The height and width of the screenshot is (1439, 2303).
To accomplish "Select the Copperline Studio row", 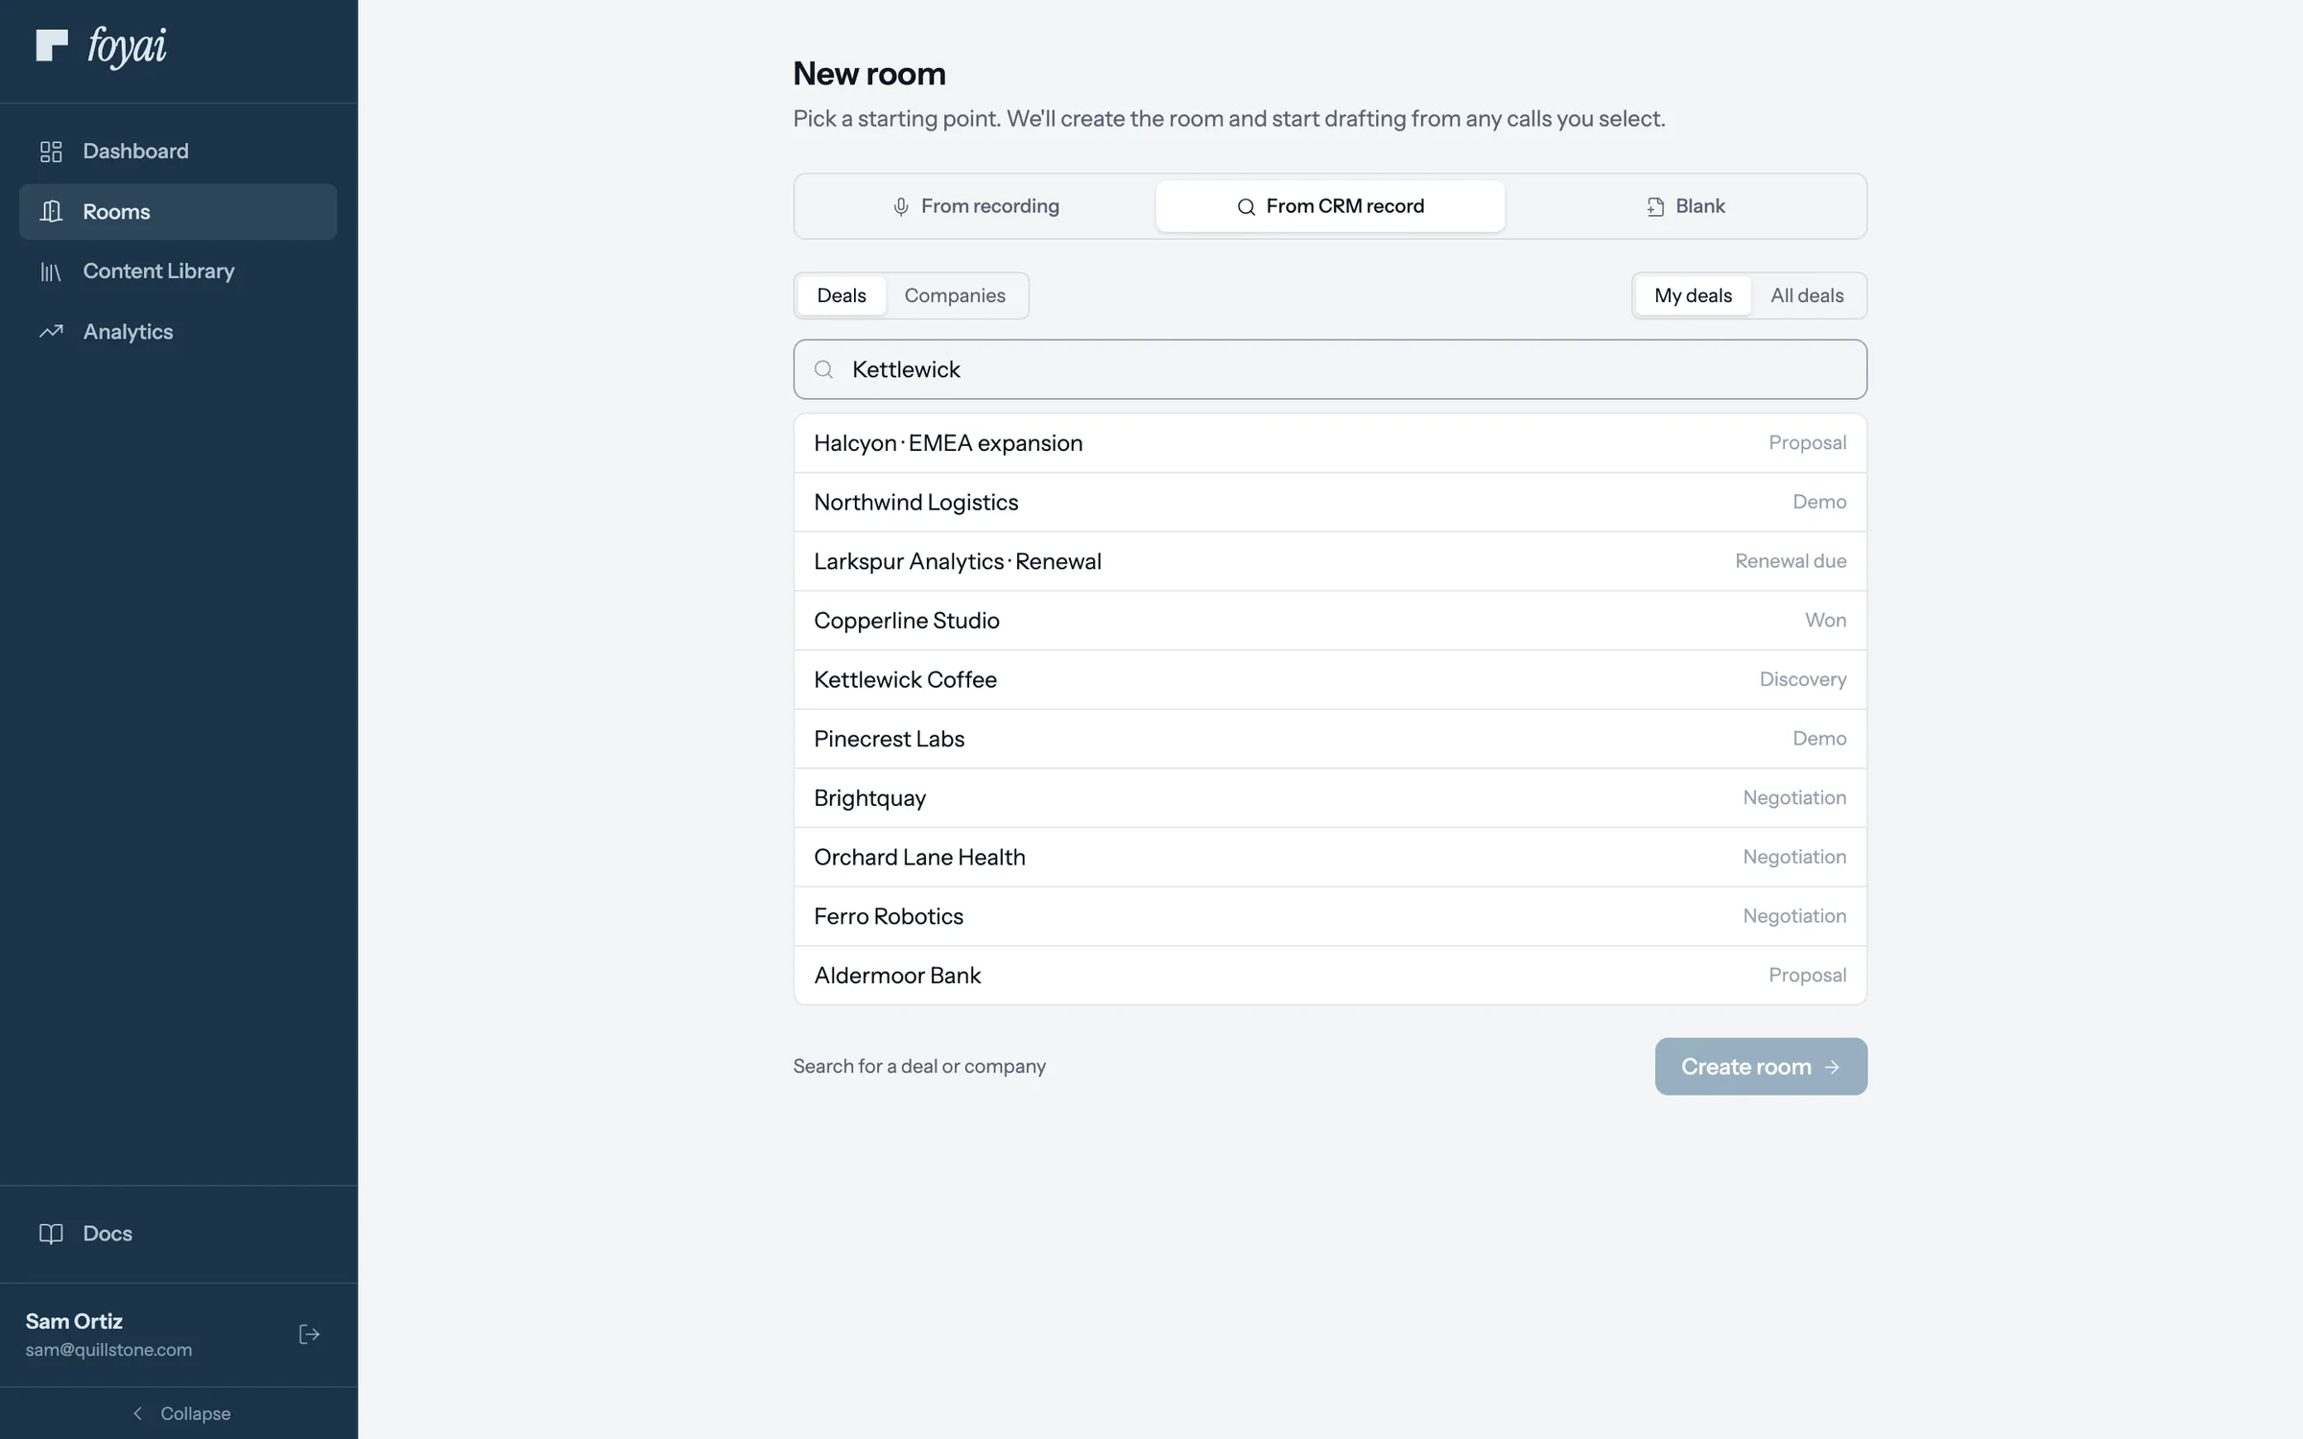I will pos(1330,621).
